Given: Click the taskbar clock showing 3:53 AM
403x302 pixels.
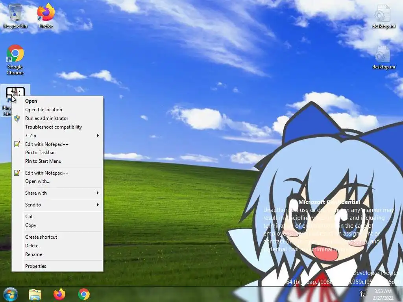Looking at the screenshot, I should coord(383,294).
